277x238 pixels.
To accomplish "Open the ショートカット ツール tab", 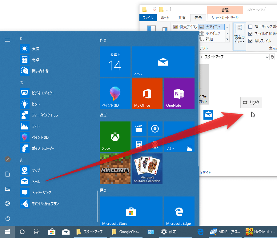I will [225, 18].
